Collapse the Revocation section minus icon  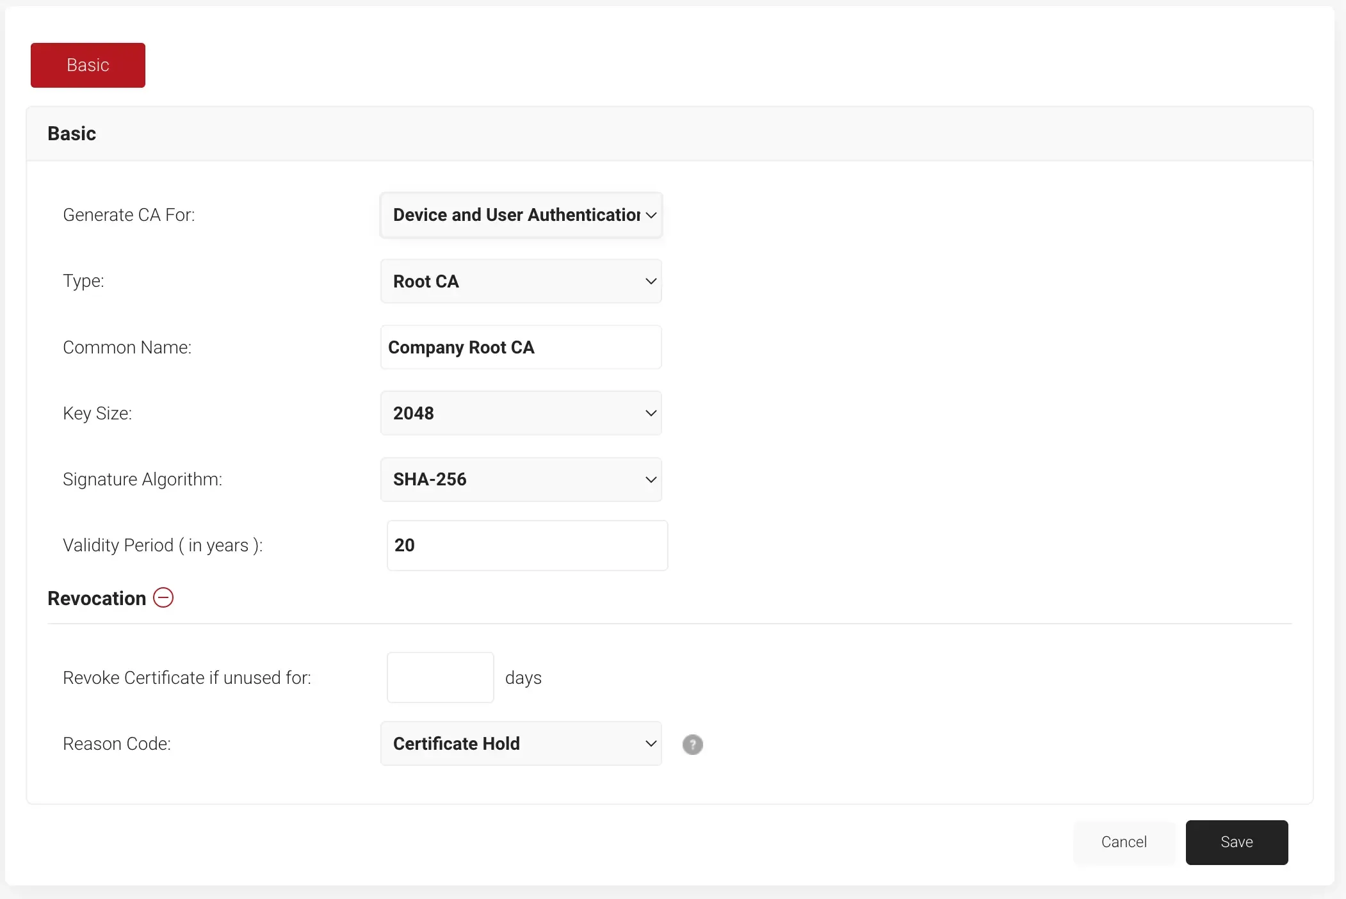click(x=163, y=597)
